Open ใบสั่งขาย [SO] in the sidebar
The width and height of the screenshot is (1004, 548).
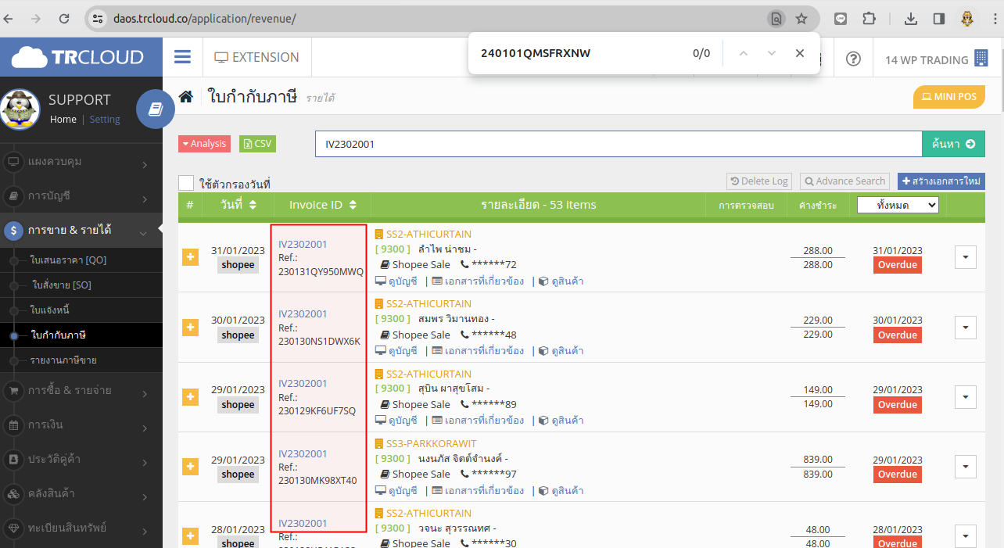(x=62, y=285)
